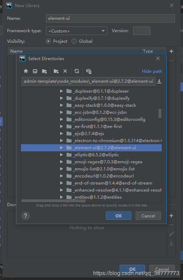Click the Version input field

pyautogui.click(x=142, y=31)
